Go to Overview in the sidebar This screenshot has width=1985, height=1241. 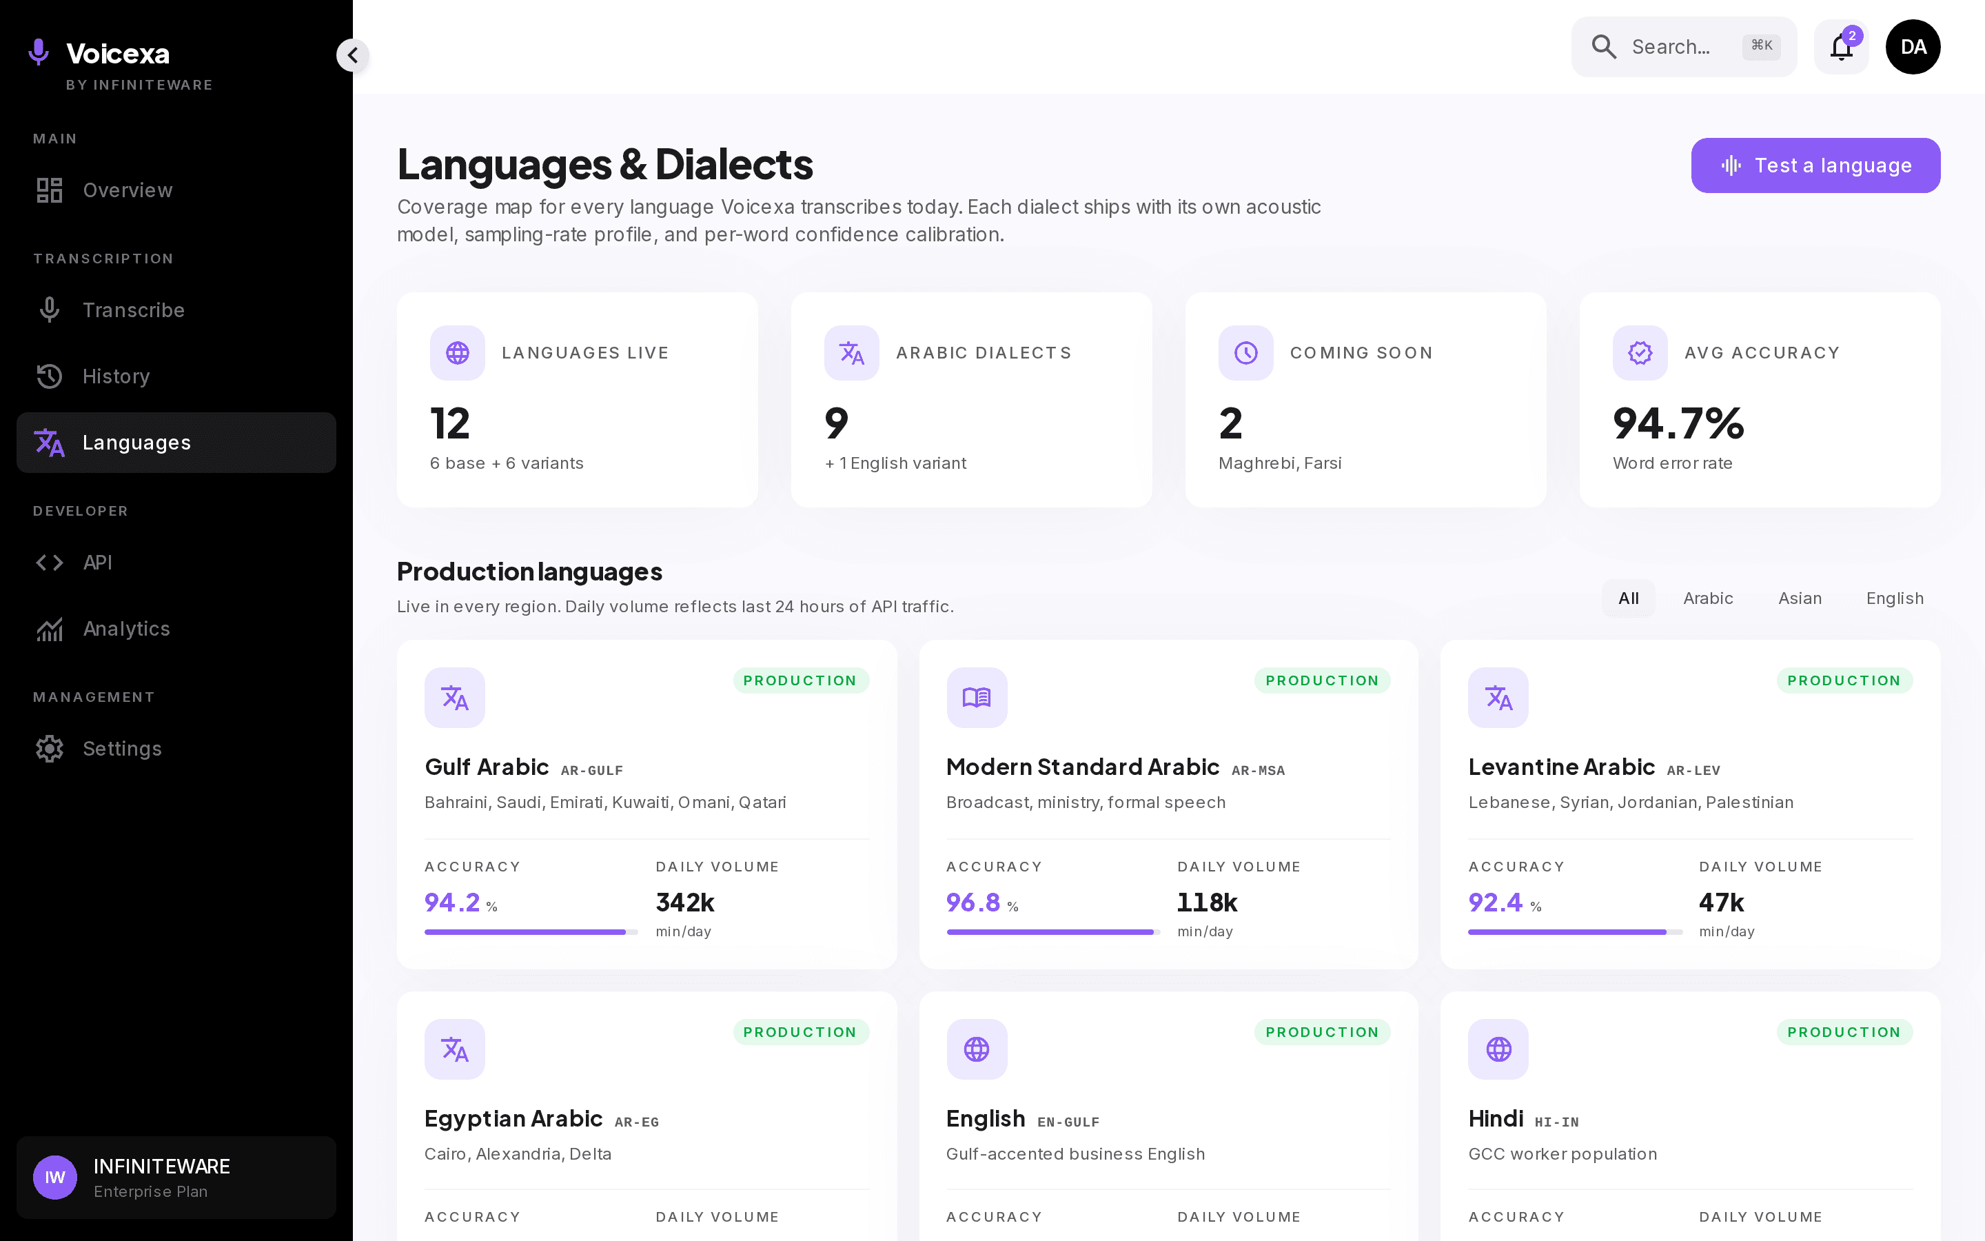point(176,190)
